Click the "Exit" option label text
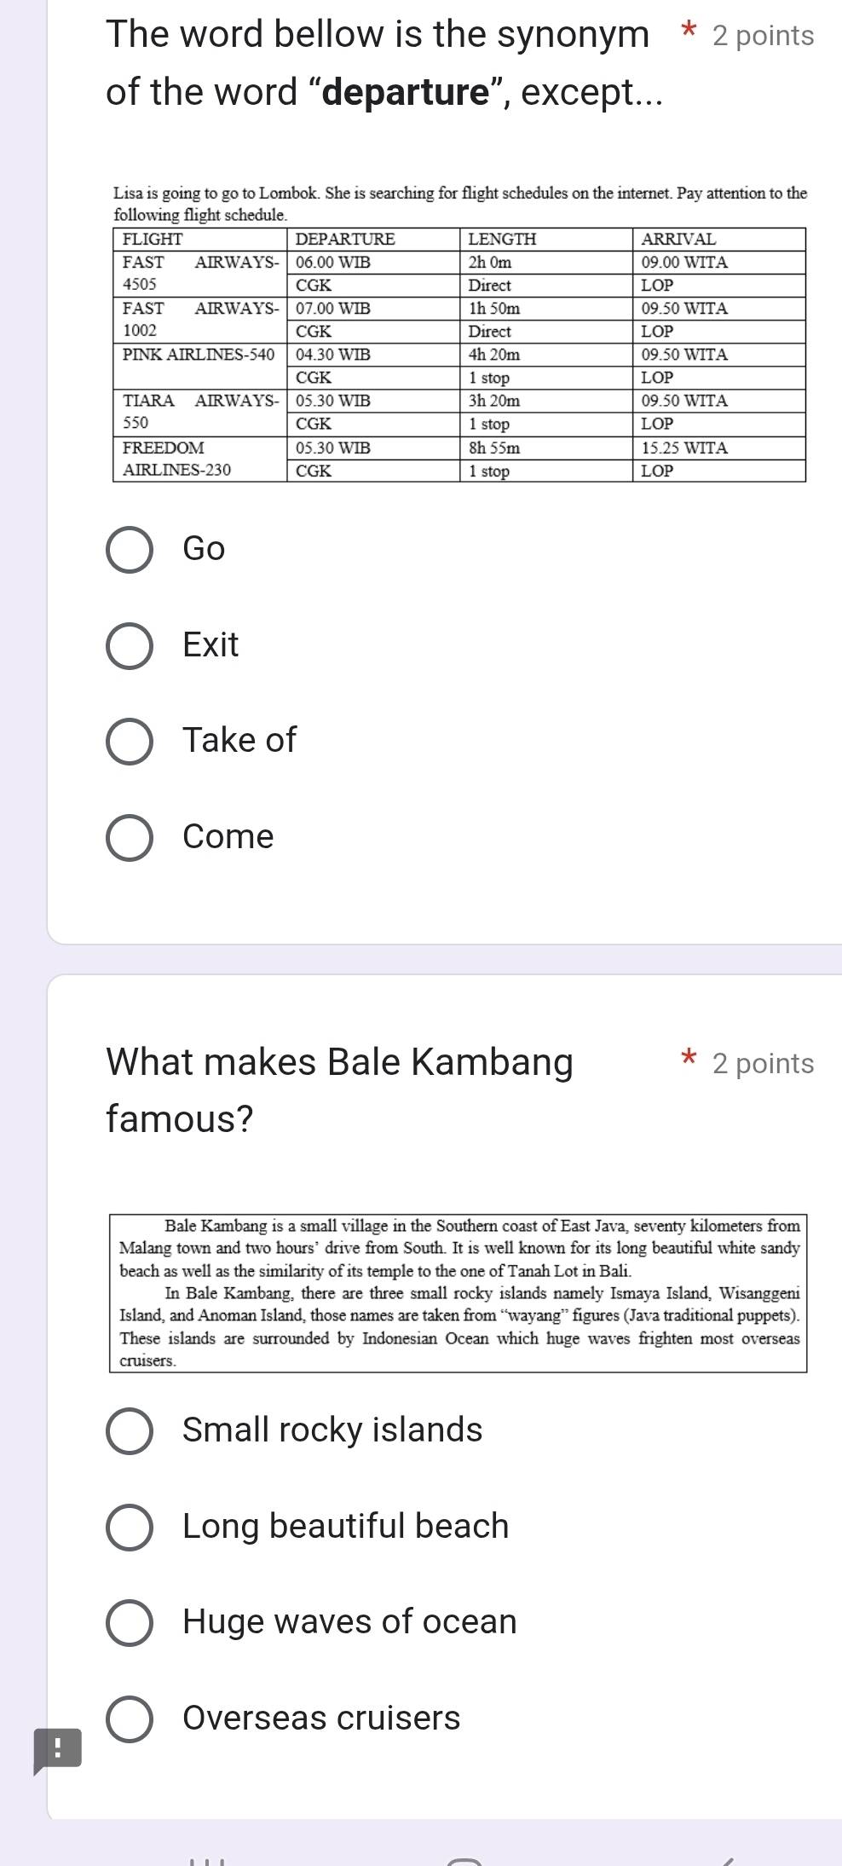This screenshot has width=842, height=1866. (210, 644)
